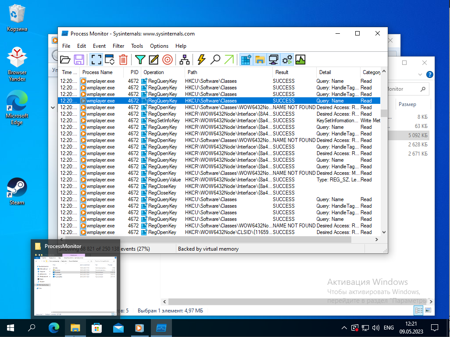
Task: Open the Filter dialog via funnel icon
Action: tap(140, 60)
